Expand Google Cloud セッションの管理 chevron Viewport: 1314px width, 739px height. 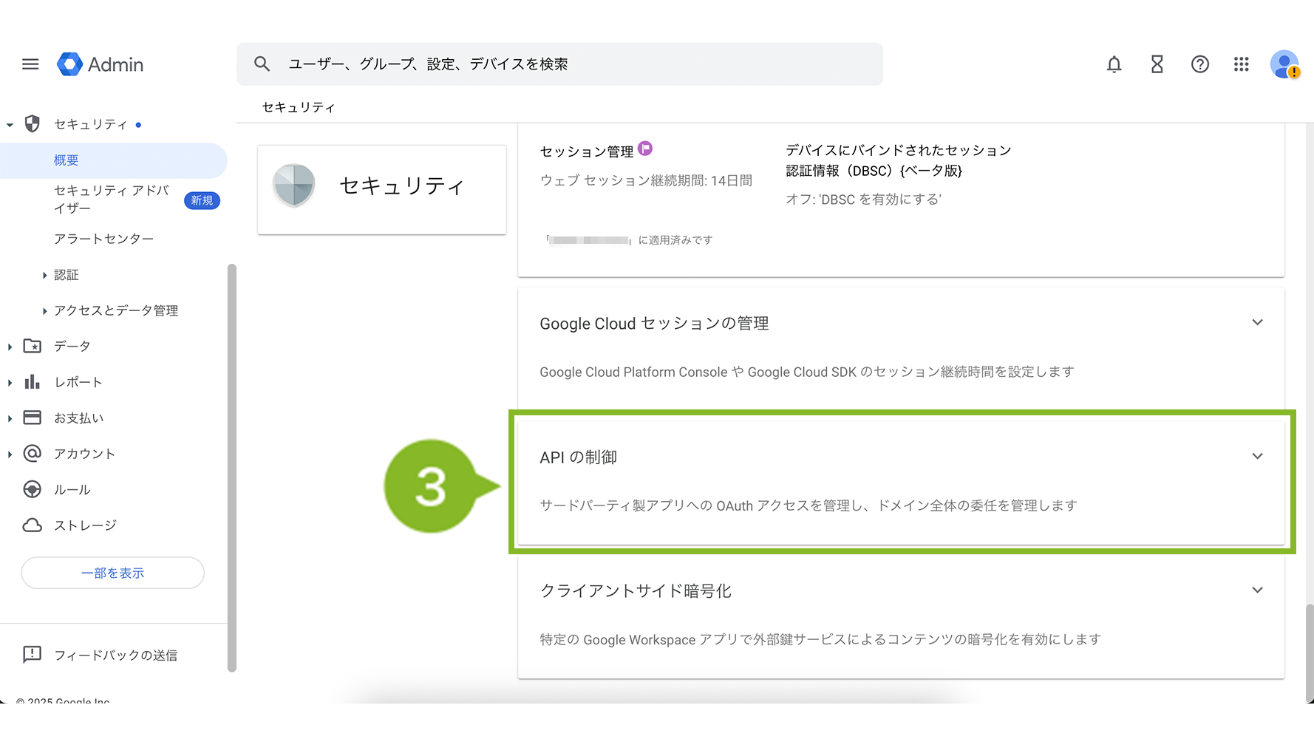(x=1257, y=322)
